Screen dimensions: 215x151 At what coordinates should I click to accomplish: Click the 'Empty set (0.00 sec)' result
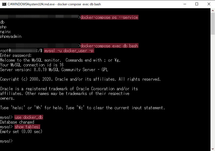[21, 131]
